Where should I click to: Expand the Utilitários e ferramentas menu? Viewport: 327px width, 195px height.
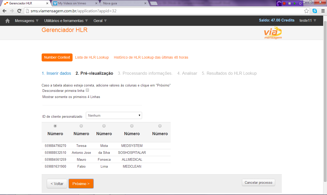click(66, 21)
